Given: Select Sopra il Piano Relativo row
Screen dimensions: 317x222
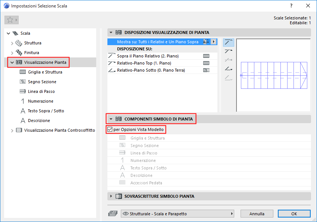Looking at the screenshot, I should coord(162,56).
